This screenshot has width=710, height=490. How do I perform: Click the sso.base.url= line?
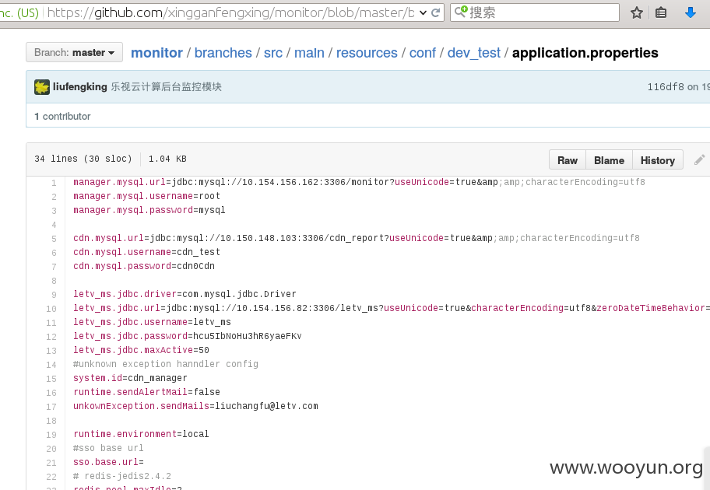(109, 463)
